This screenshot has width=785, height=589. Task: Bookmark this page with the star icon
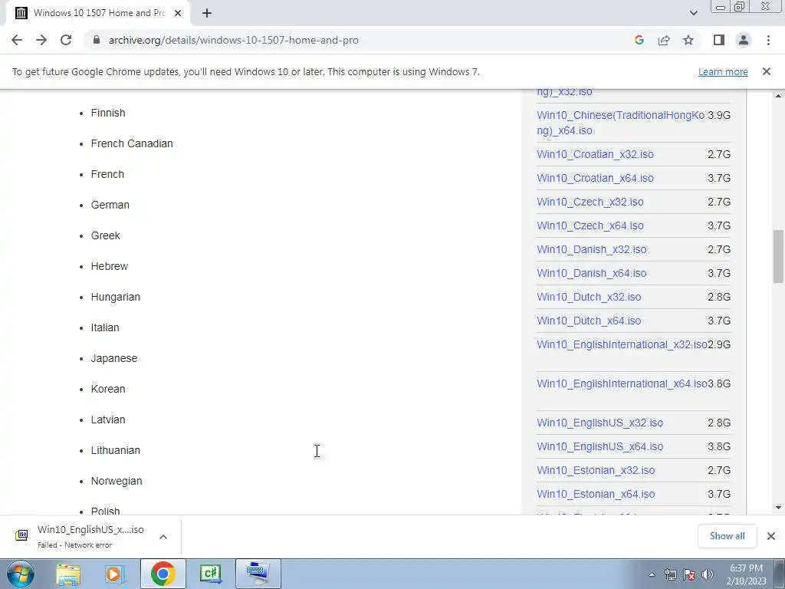[x=688, y=40]
